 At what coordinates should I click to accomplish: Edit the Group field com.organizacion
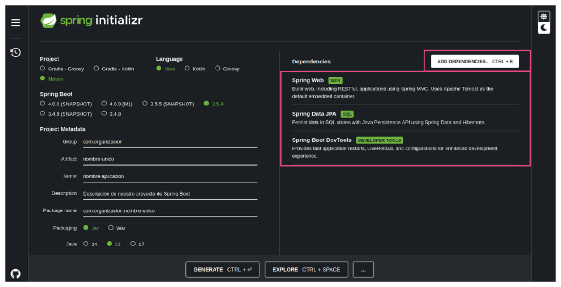click(170, 142)
